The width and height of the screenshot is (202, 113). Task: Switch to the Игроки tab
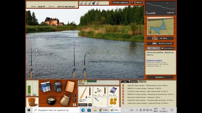coord(134,82)
